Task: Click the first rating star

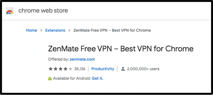Action: 51,69
